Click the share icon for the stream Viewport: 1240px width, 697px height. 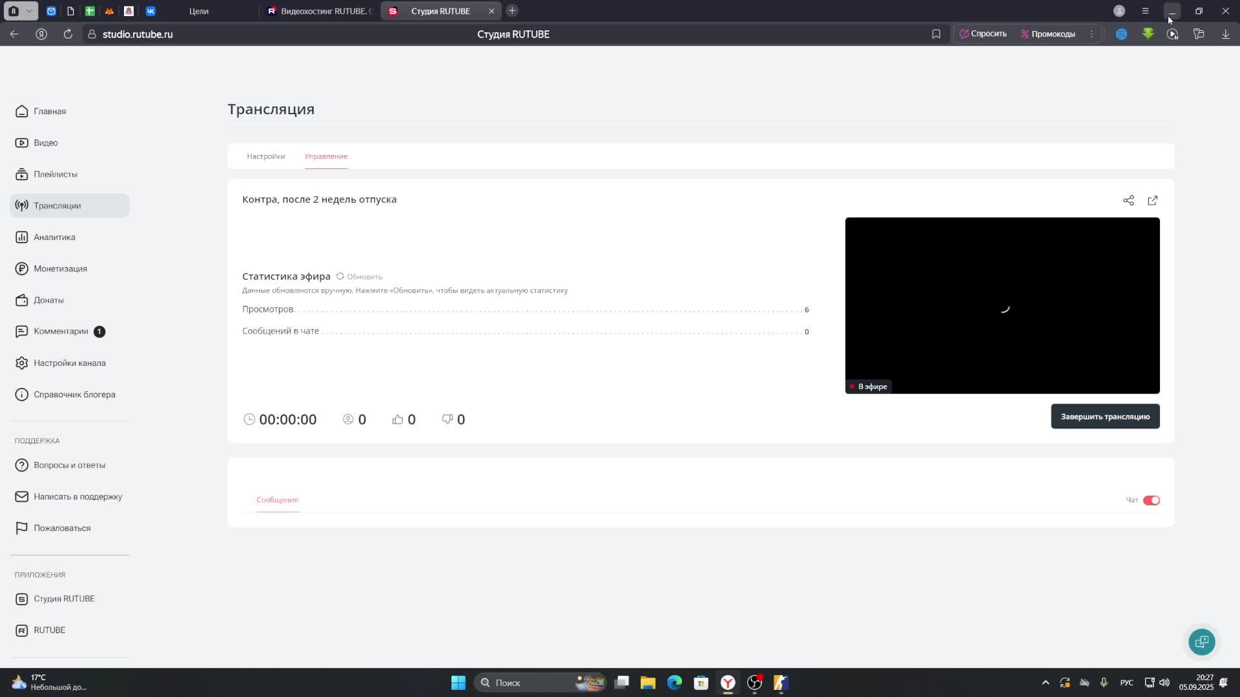click(x=1128, y=201)
